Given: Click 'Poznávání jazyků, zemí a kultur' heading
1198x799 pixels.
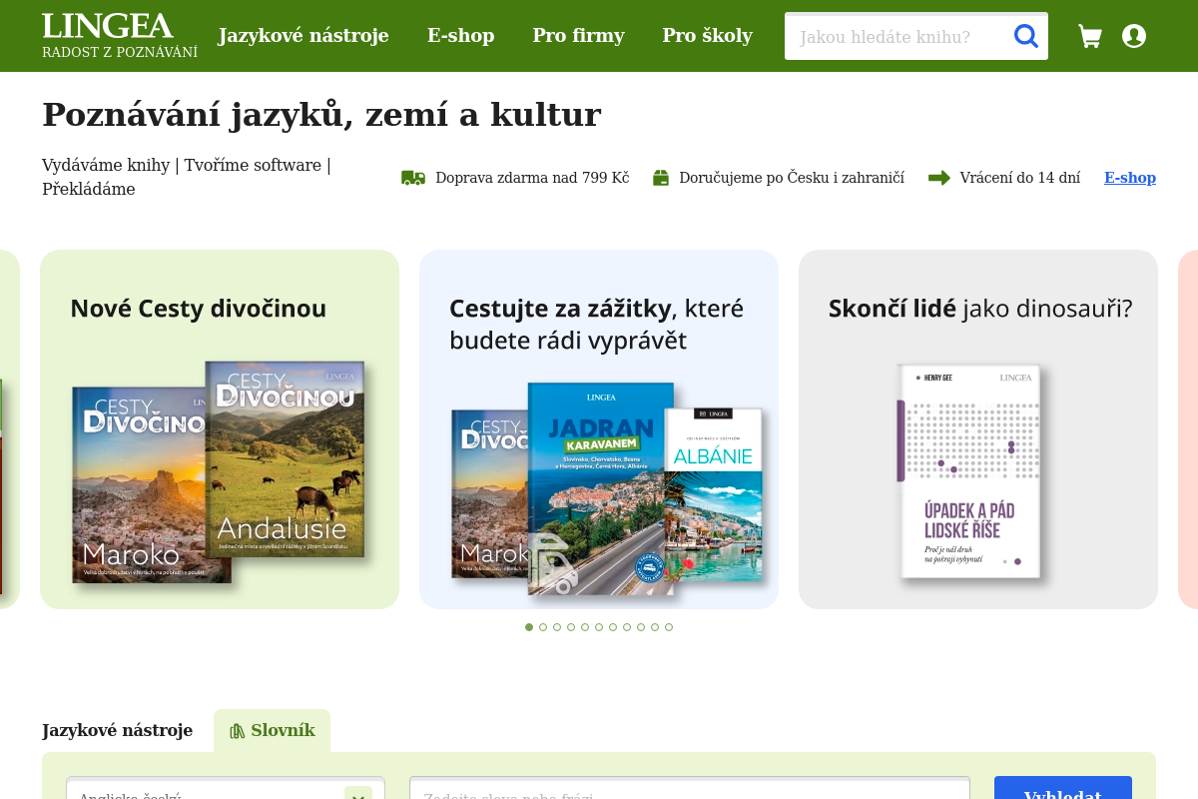Looking at the screenshot, I should click(x=321, y=115).
